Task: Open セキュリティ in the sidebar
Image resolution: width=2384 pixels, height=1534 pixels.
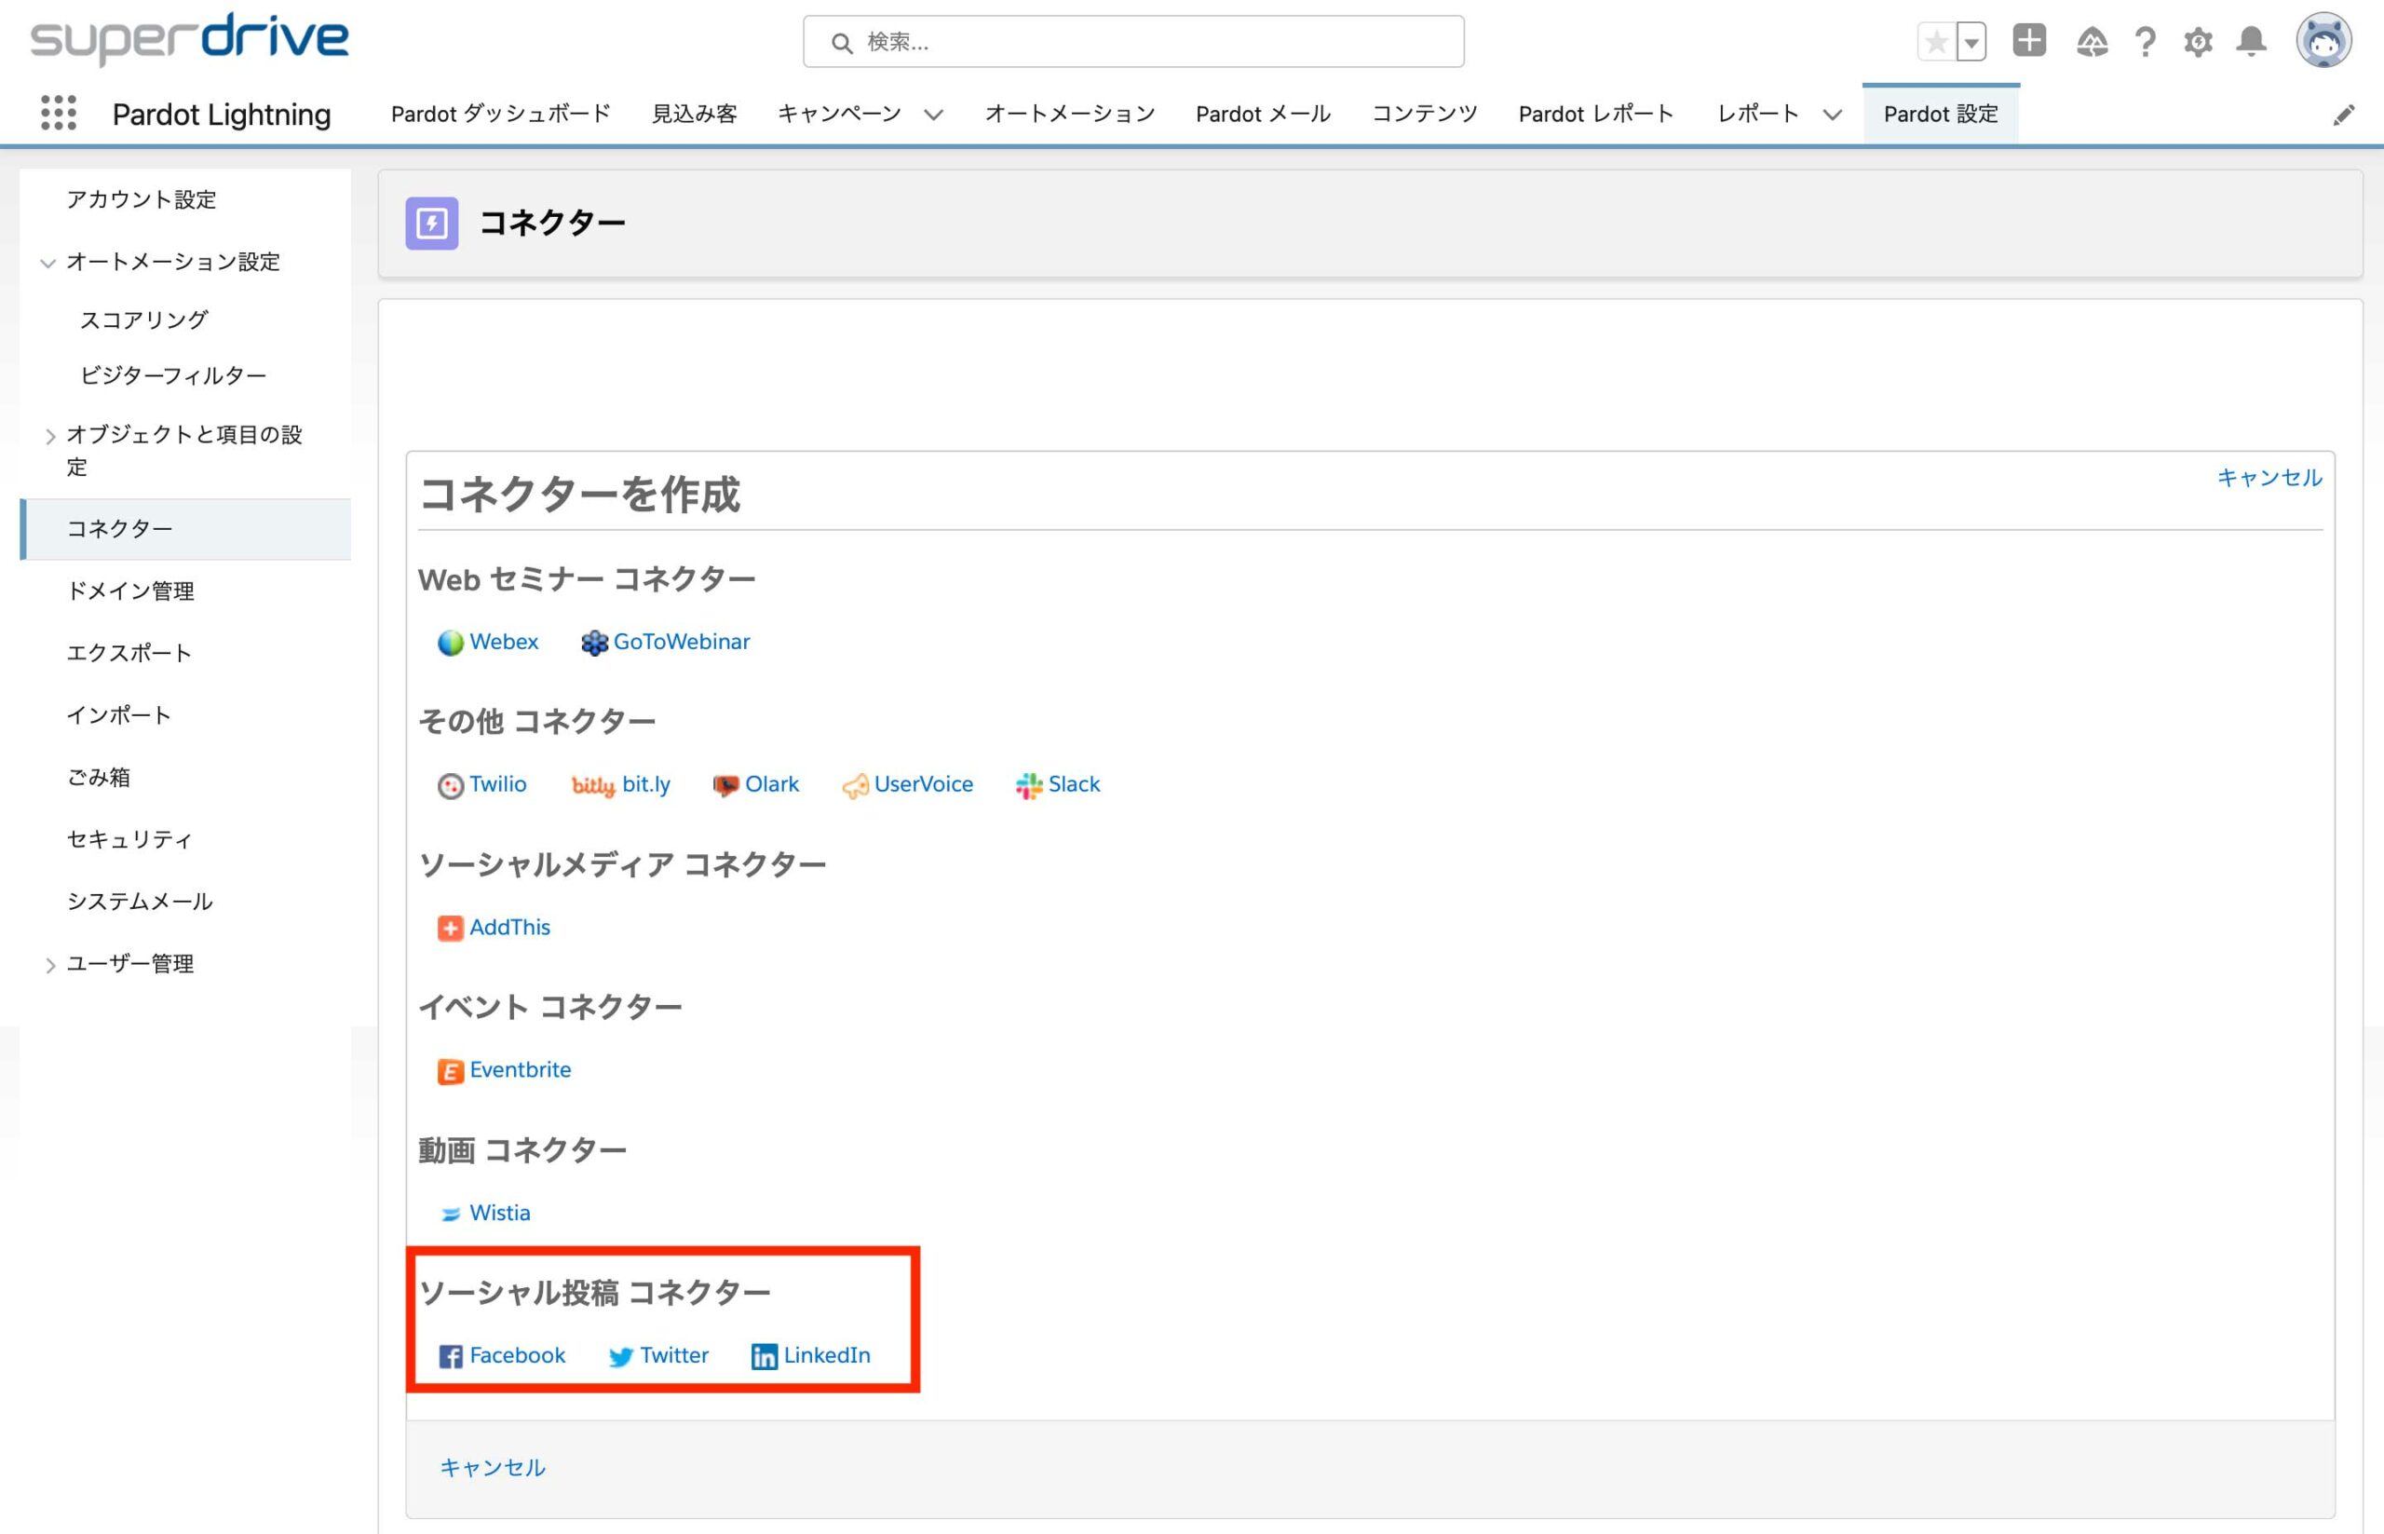Action: [129, 839]
